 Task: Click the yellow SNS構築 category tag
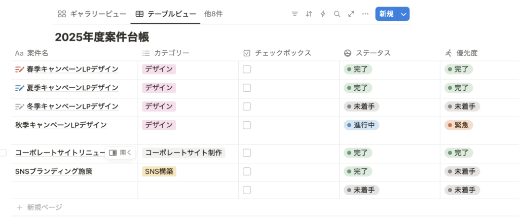[159, 171]
